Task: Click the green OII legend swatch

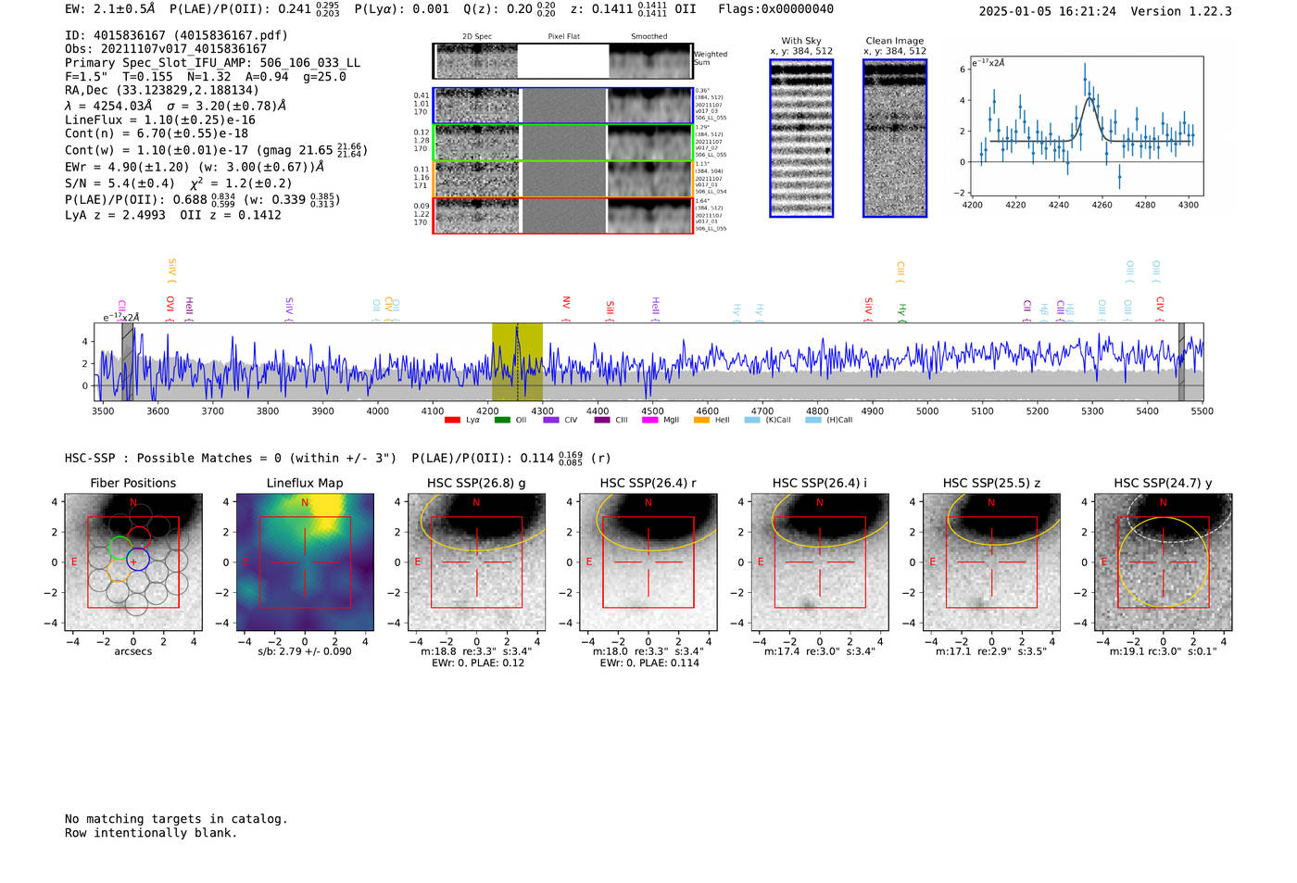Action: pyautogui.click(x=502, y=420)
